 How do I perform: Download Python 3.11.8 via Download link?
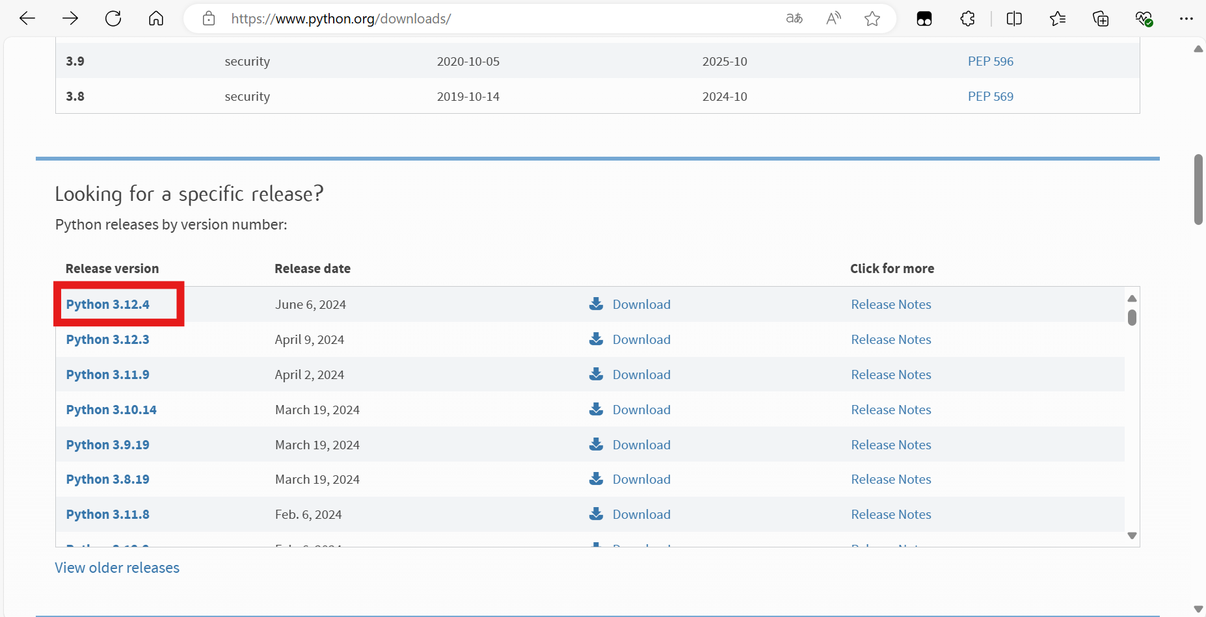641,514
